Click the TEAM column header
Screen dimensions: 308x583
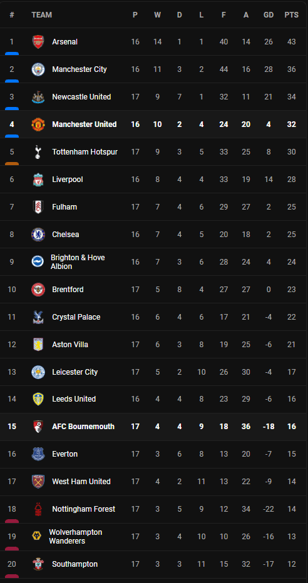42,15
